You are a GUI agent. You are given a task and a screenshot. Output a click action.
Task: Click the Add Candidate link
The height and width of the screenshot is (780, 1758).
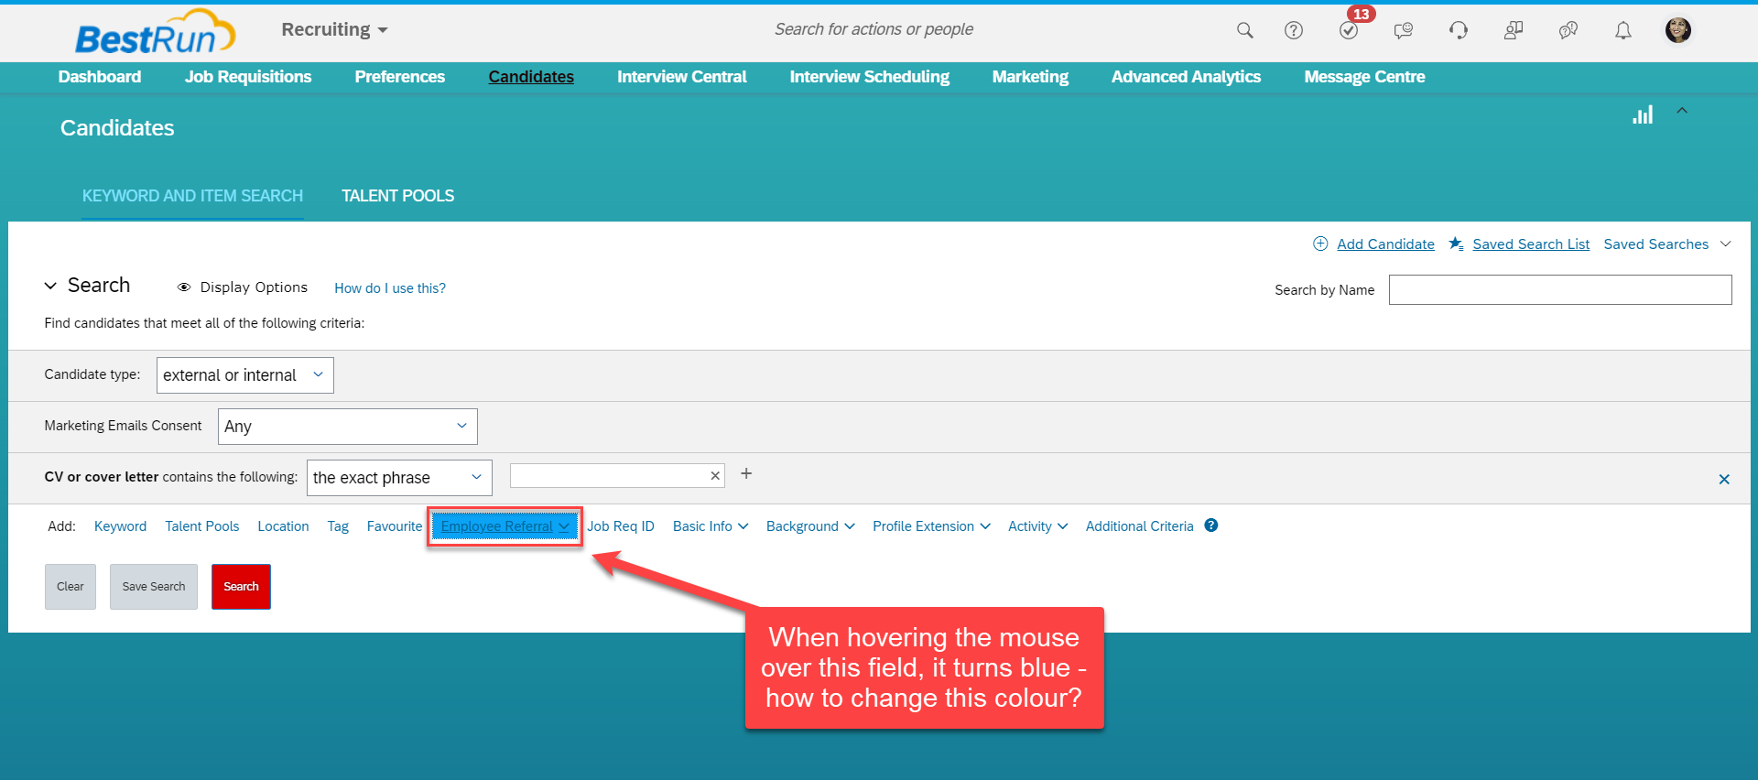click(x=1385, y=244)
